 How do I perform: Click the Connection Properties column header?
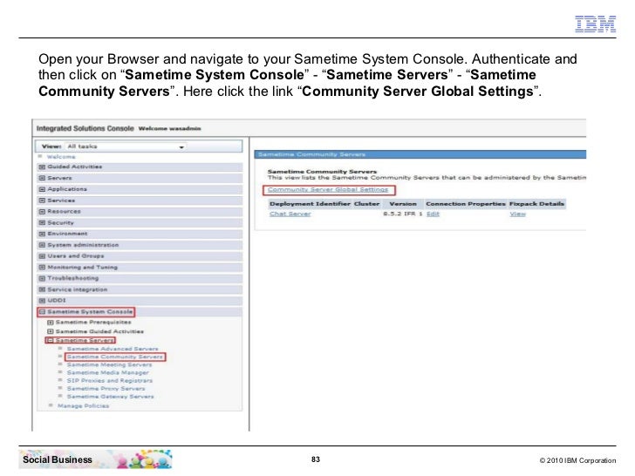pyautogui.click(x=465, y=204)
